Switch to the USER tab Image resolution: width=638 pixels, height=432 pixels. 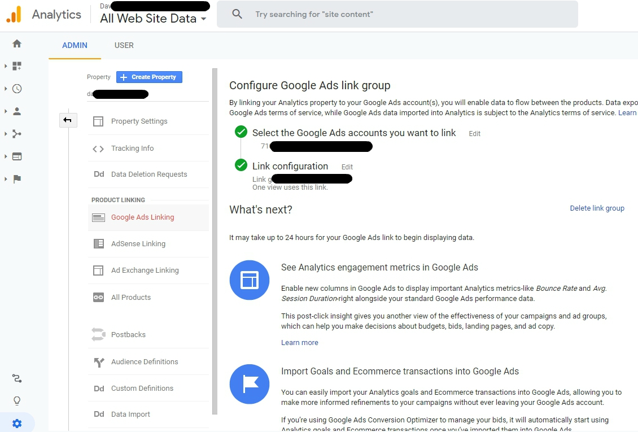(124, 45)
